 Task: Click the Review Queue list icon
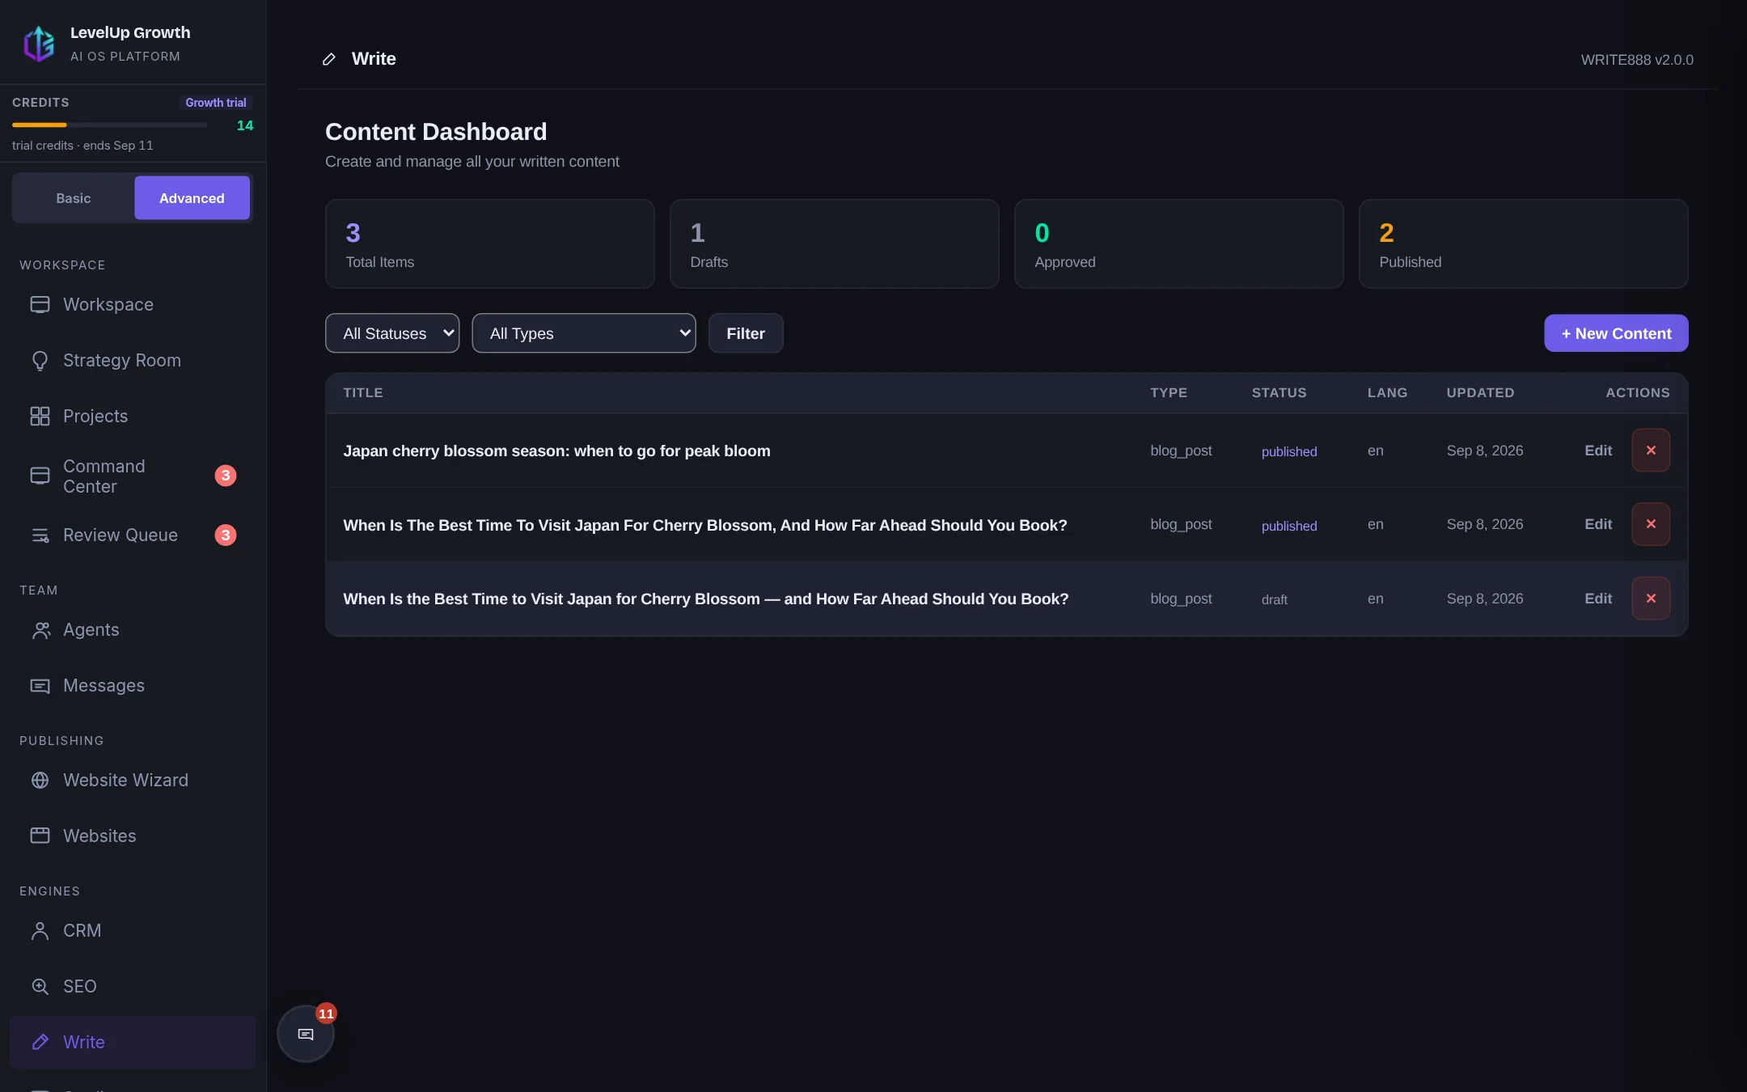pos(40,535)
